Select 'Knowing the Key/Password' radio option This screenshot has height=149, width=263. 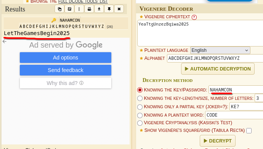click(x=140, y=90)
